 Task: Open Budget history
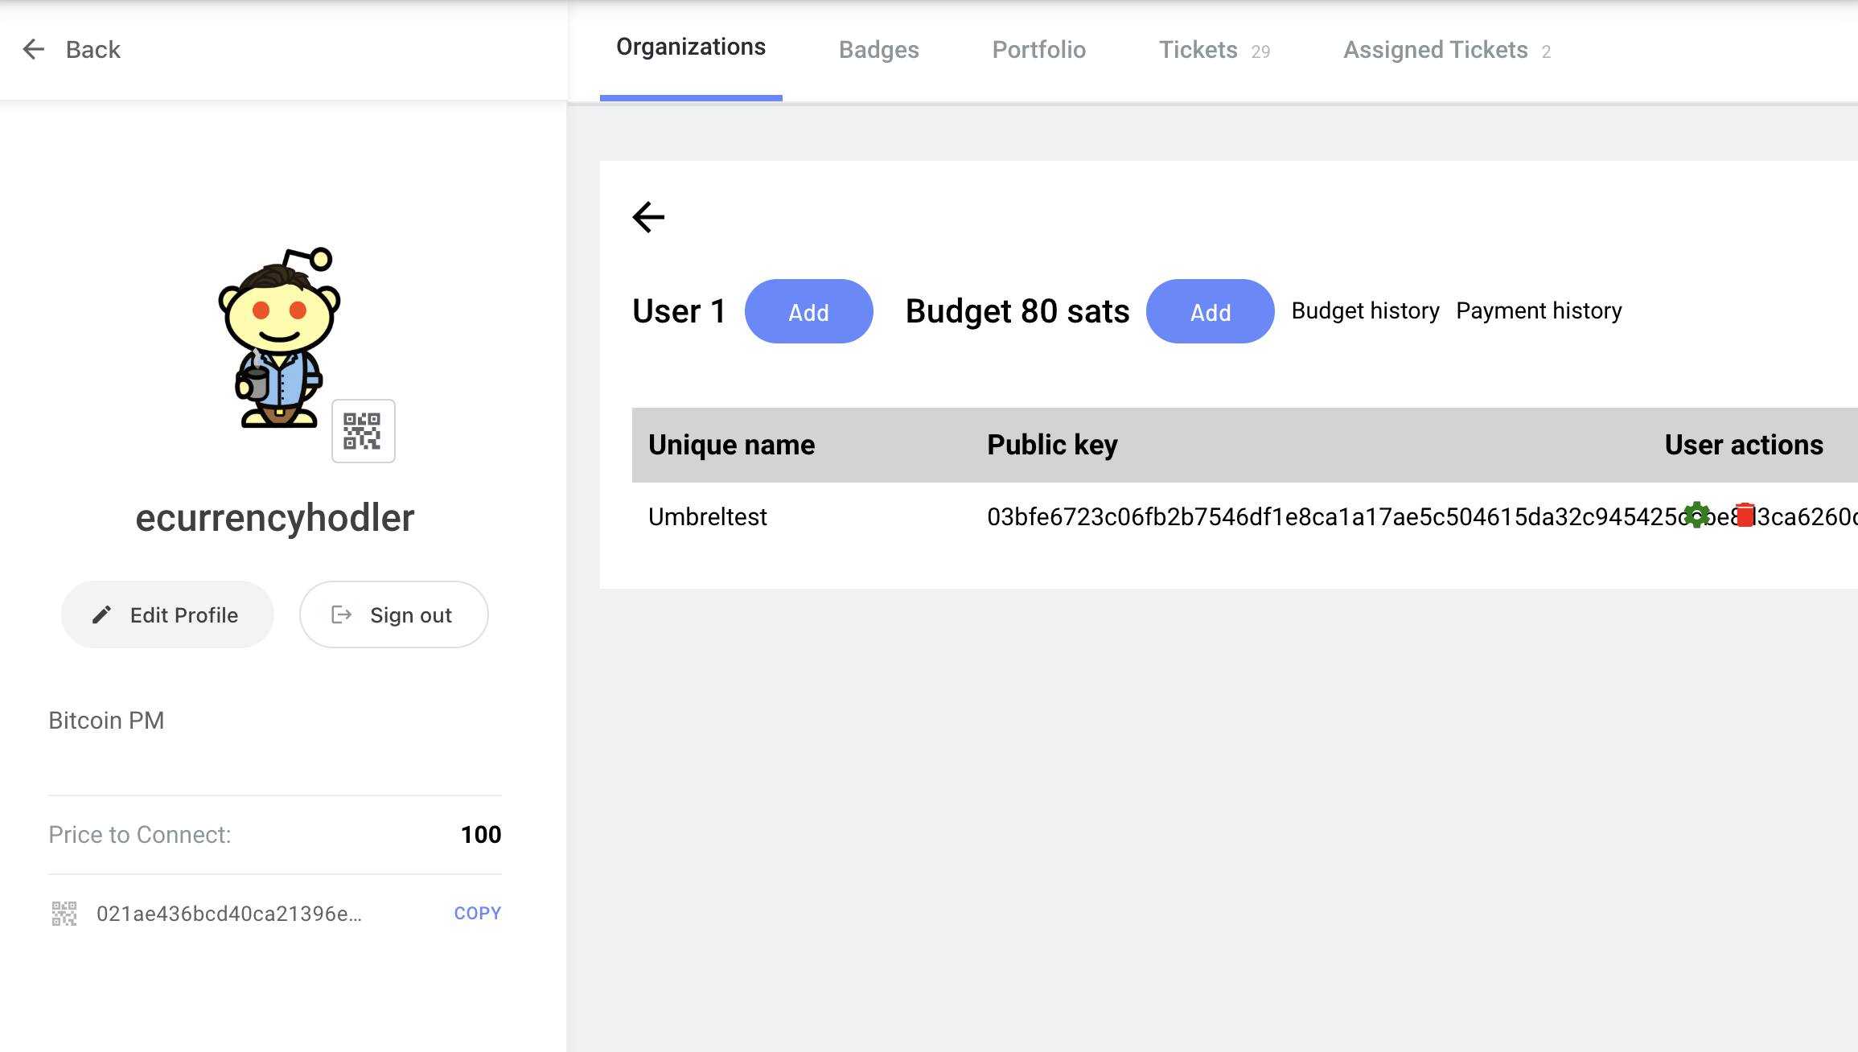1365,310
